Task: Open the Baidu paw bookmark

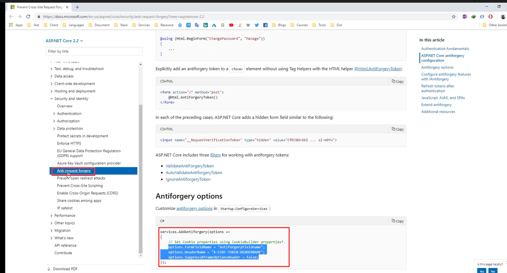Action: pyautogui.click(x=180, y=25)
